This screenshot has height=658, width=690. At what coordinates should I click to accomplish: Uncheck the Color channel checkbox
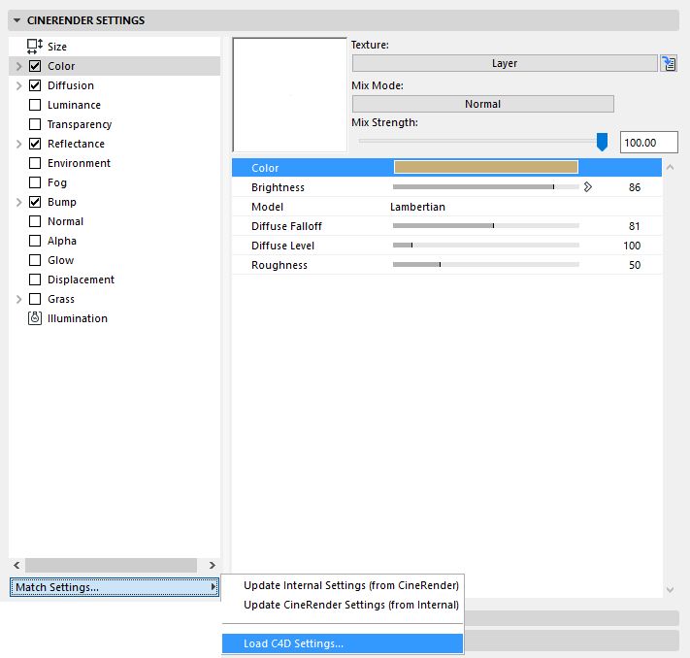pyautogui.click(x=35, y=66)
